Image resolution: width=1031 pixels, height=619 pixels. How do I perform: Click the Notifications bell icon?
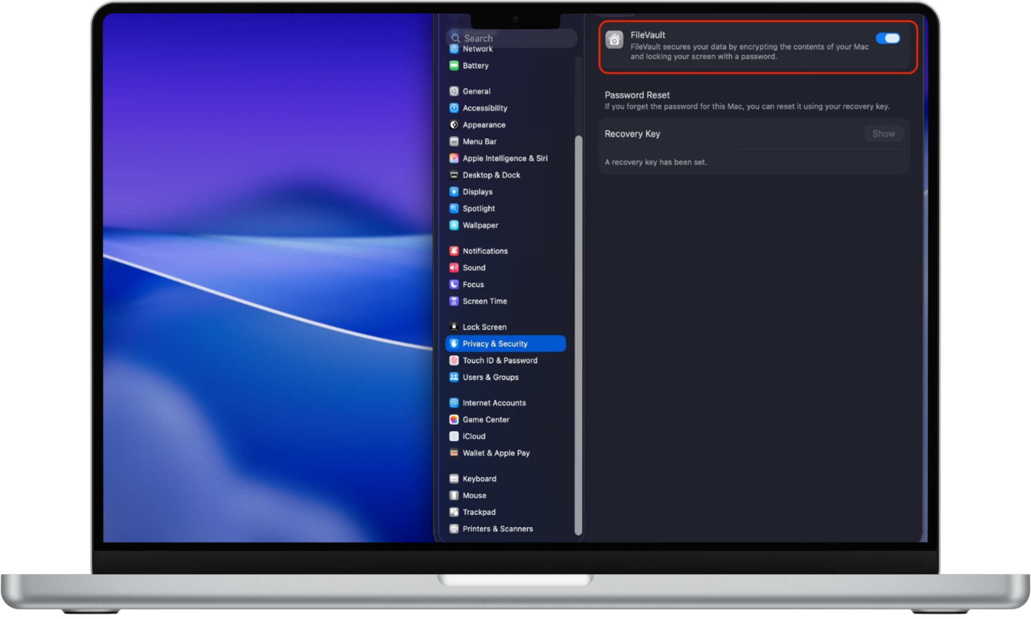[x=454, y=250]
